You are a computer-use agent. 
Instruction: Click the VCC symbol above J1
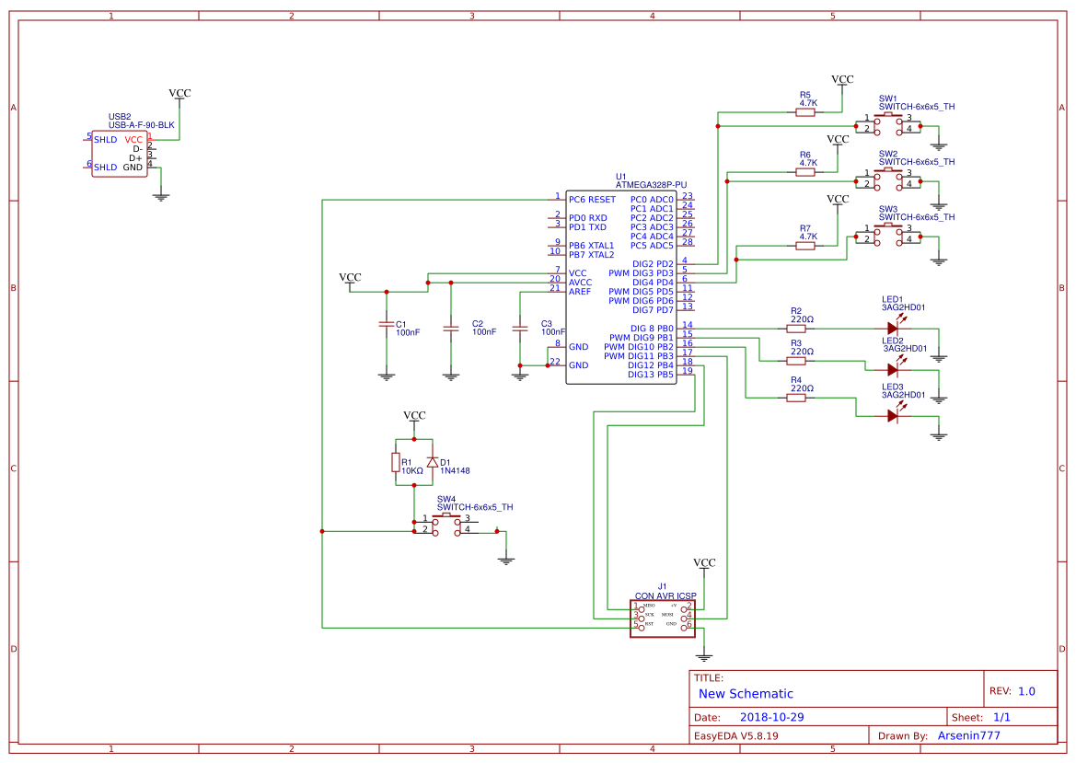pyautogui.click(x=704, y=561)
